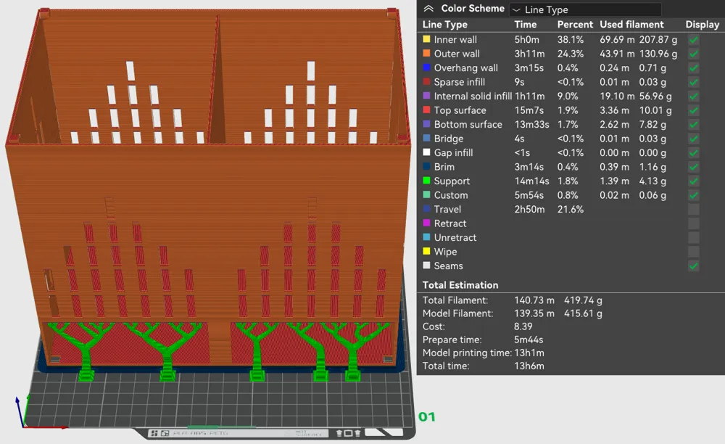Click the yellow Inner wall color swatch

[426, 39]
